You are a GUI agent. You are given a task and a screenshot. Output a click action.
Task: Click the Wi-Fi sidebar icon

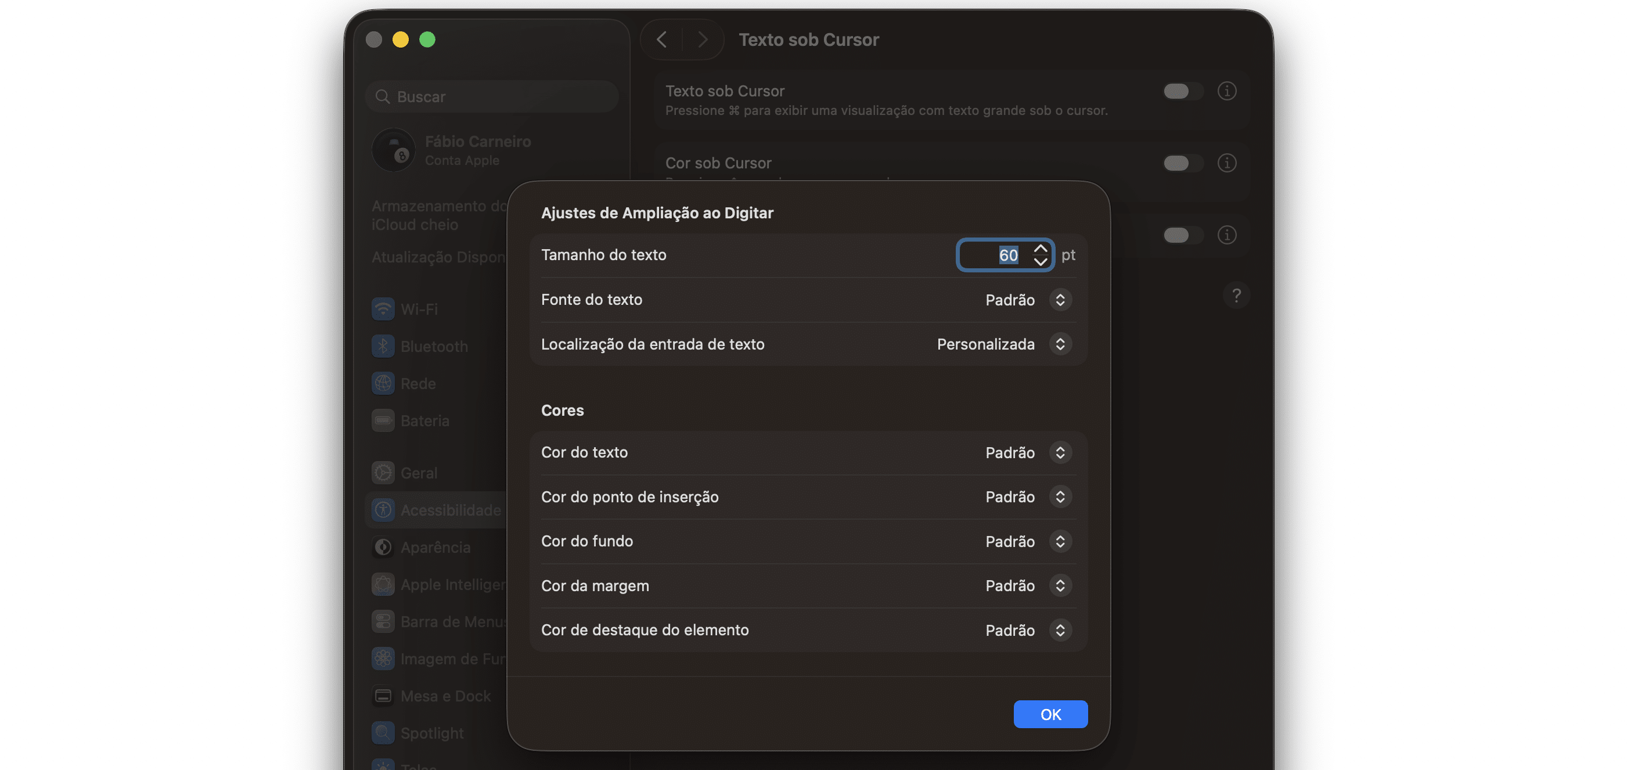[x=383, y=309]
